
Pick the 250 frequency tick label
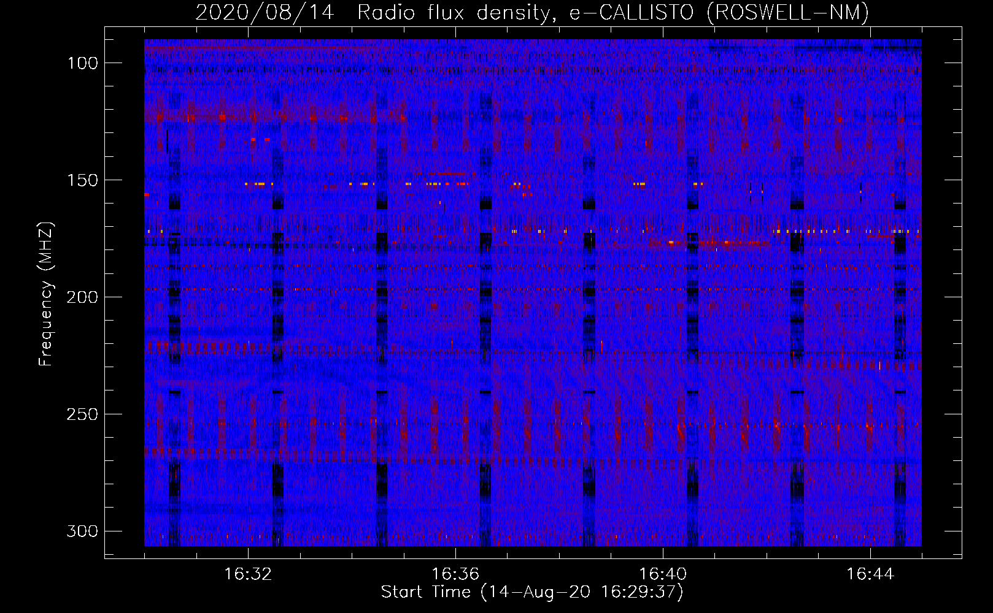click(82, 414)
